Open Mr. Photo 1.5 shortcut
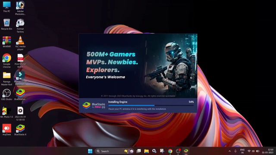The height and width of the screenshot is (155, 276). point(7,112)
